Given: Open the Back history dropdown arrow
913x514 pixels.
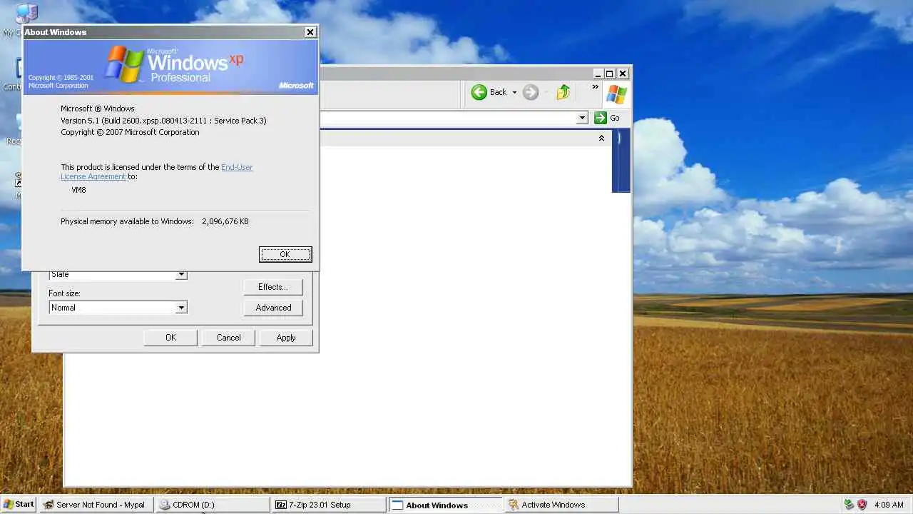Looking at the screenshot, I should [x=514, y=93].
